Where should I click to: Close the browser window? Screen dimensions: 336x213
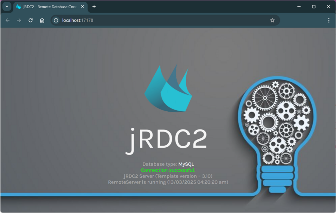pyautogui.click(x=328, y=7)
